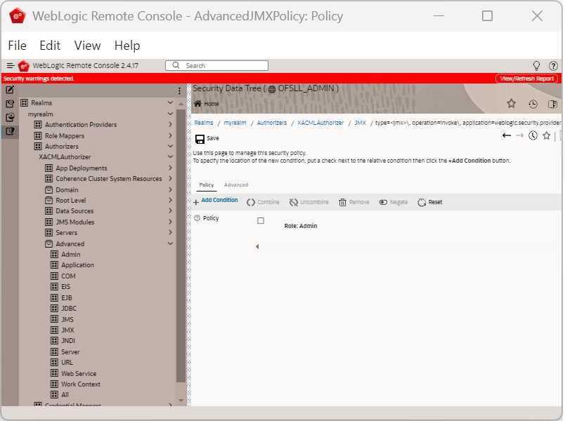Expand Role Mappers chevron
Screen dimensions: 565x423
171,136
